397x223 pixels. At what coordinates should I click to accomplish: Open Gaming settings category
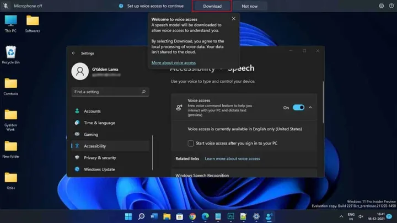click(110, 134)
